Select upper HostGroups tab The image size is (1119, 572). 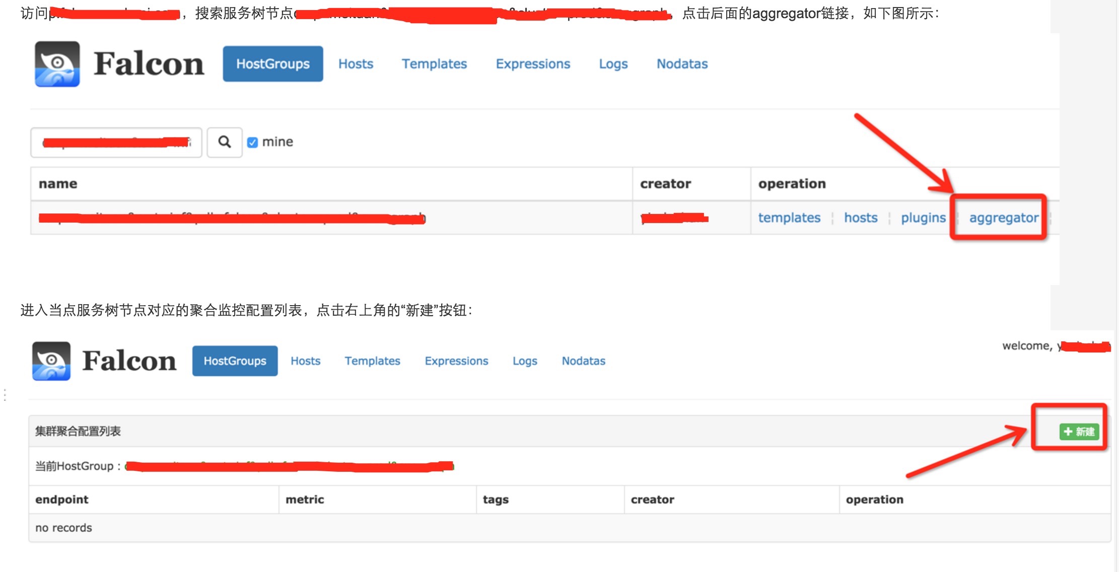point(272,64)
